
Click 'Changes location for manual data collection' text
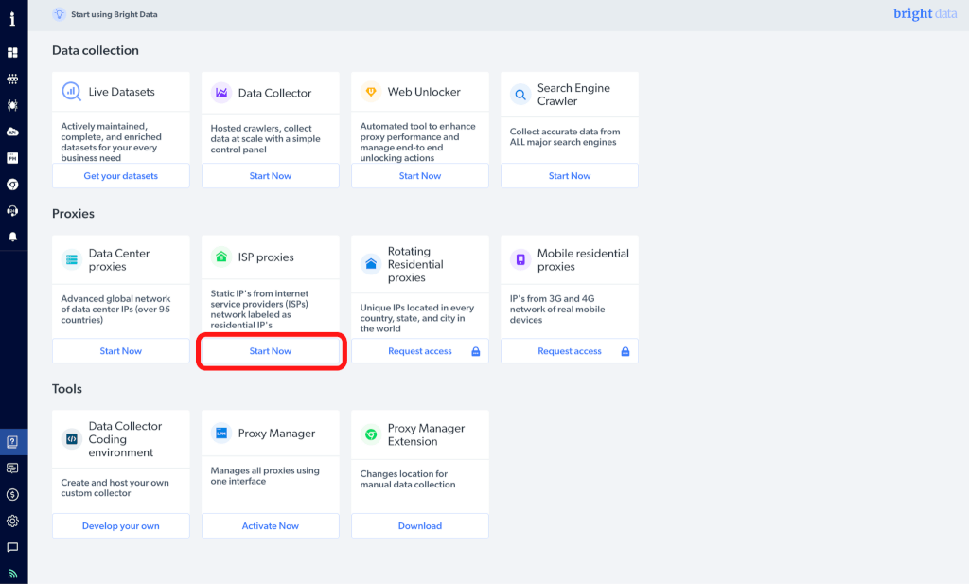coord(408,479)
